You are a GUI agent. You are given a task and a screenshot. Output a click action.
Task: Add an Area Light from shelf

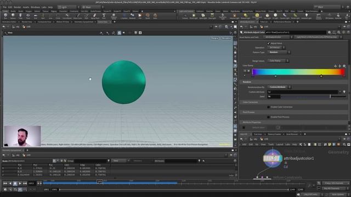212,16
